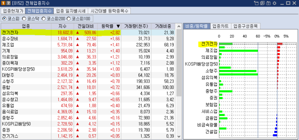Select the 전기전자 row in the table
This screenshot has width=299, height=140.
click(x=88, y=32)
